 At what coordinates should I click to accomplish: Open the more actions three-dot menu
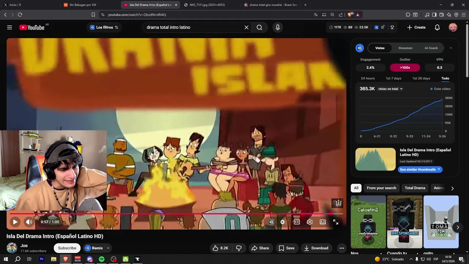point(341,248)
